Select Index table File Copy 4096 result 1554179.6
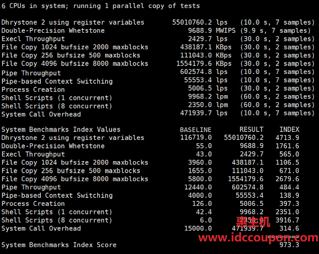The height and width of the screenshot is (254, 319). pyautogui.click(x=245, y=179)
